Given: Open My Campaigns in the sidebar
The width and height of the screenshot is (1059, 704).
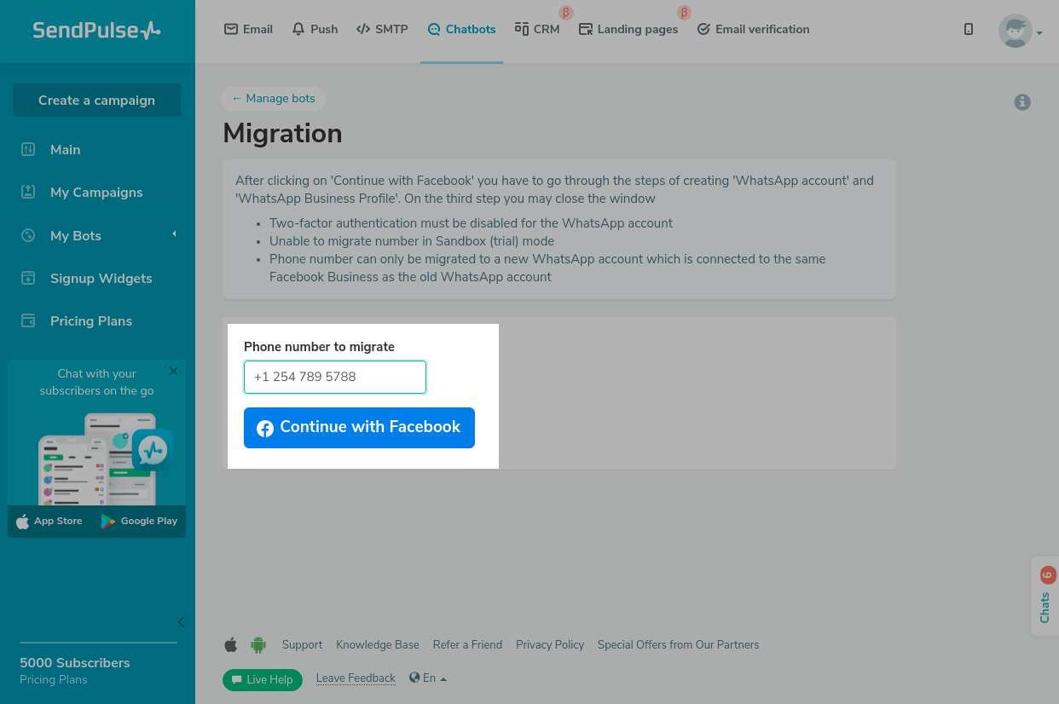Looking at the screenshot, I should [96, 192].
